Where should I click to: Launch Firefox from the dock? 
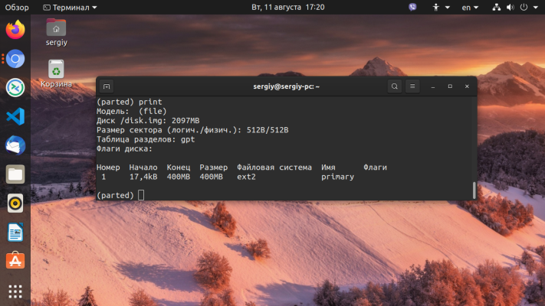(15, 30)
